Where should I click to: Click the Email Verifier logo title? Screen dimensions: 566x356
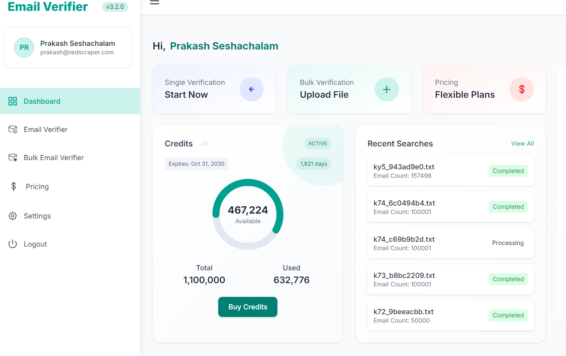pyautogui.click(x=48, y=7)
